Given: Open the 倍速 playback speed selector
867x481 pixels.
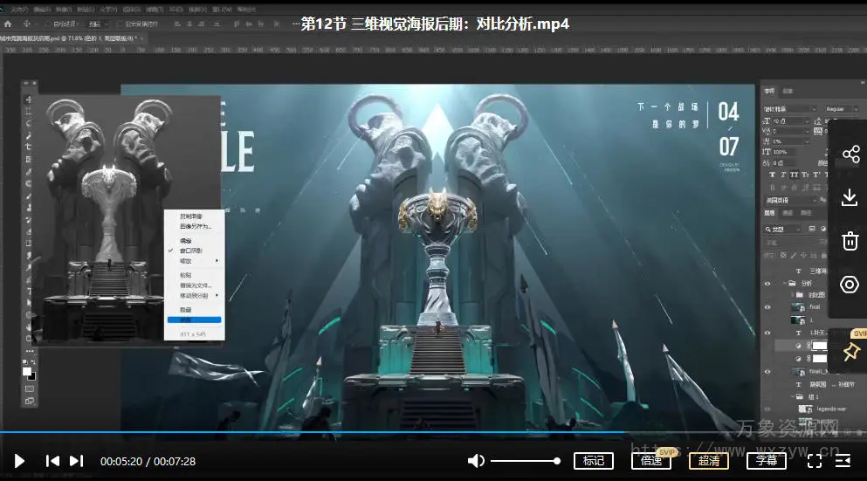Looking at the screenshot, I should (650, 461).
